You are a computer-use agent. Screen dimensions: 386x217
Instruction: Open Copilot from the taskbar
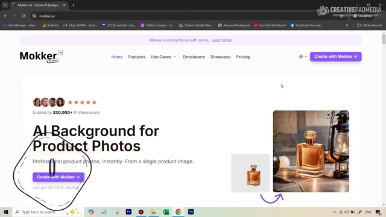pos(91,212)
